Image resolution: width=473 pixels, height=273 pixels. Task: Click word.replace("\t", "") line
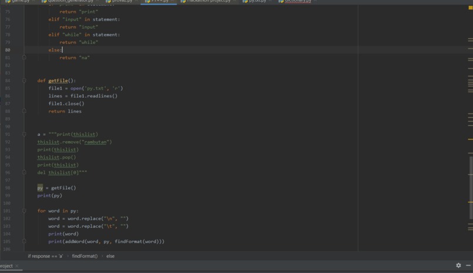(89, 226)
